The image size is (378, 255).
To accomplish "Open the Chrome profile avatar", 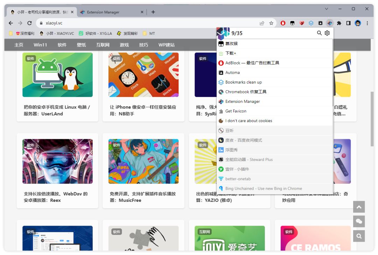I will 358,23.
